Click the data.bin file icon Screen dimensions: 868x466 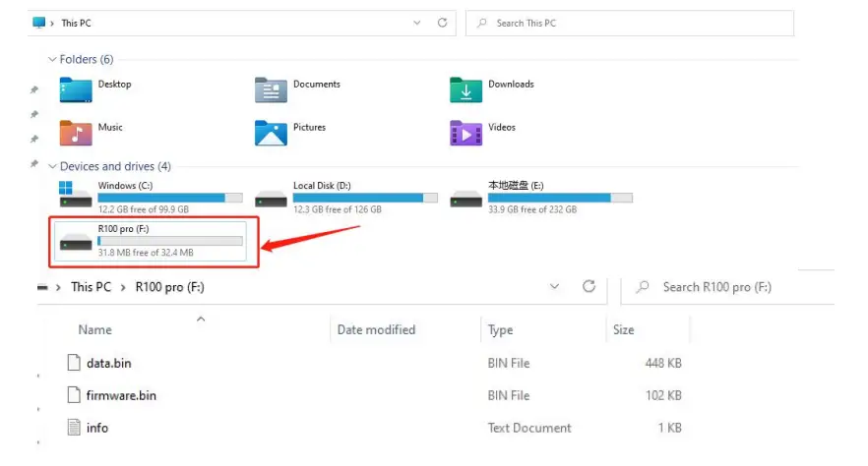pos(74,363)
